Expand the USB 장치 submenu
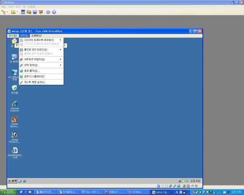 (x=41, y=65)
